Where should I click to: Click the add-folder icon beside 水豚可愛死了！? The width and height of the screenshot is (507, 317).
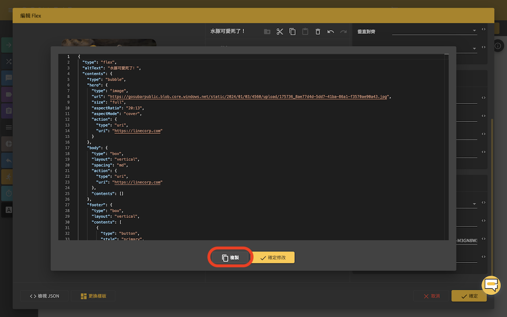tap(267, 31)
